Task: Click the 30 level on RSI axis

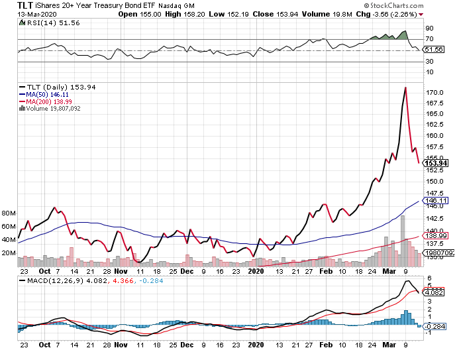Action: tap(429, 61)
